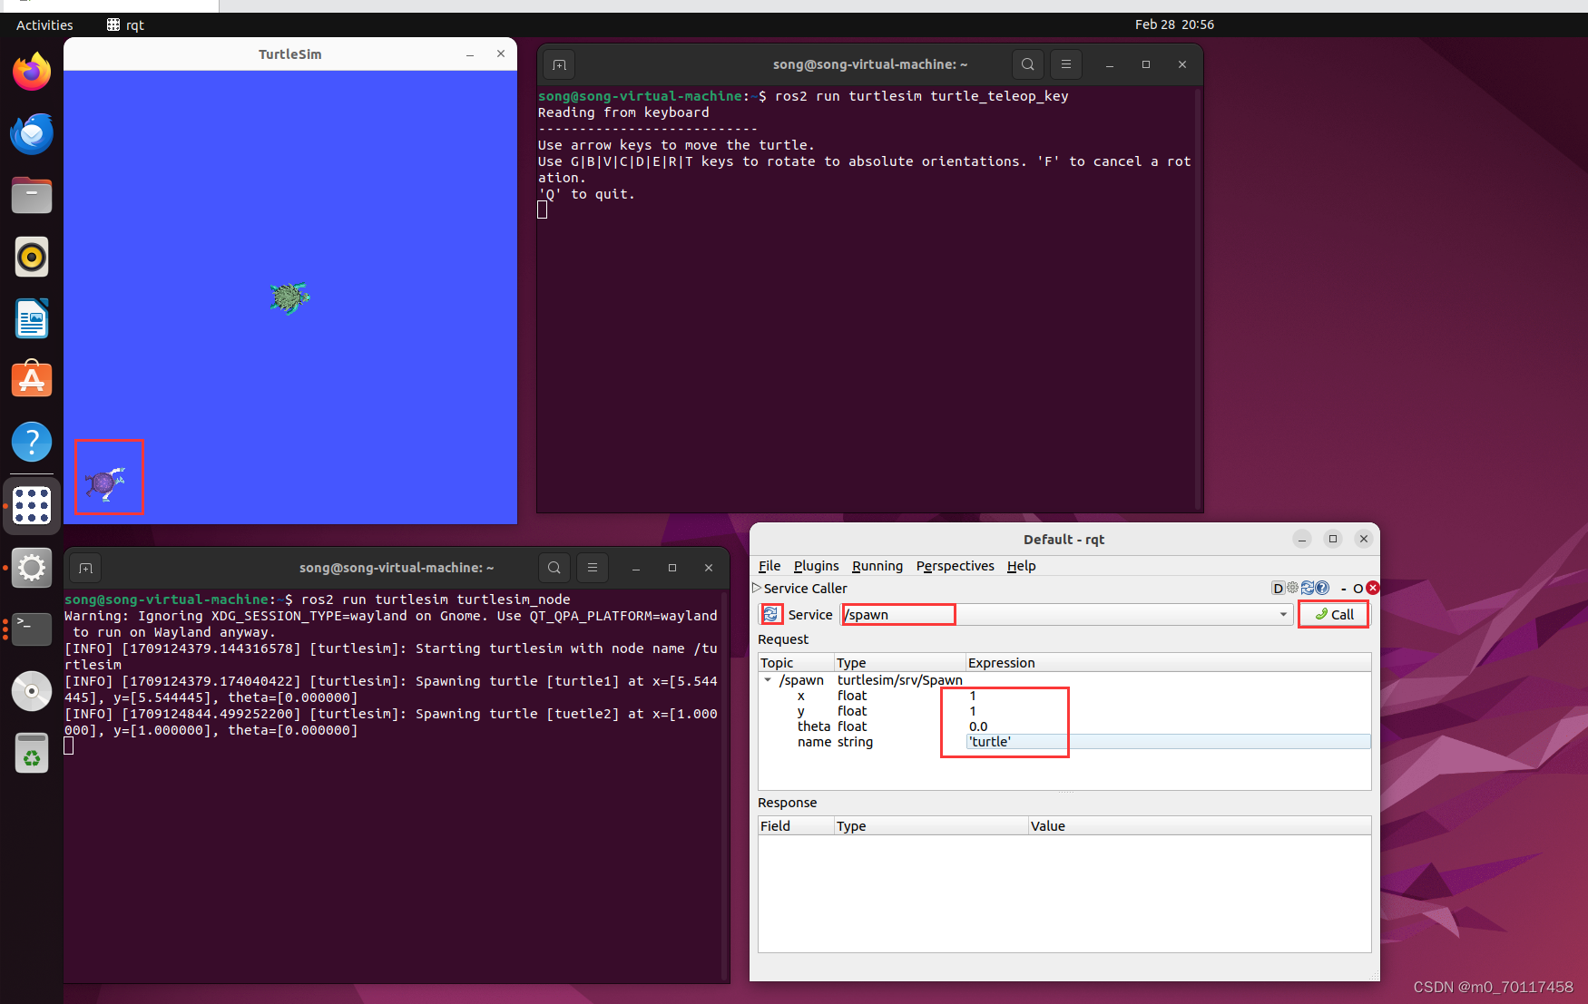Open the Service dropdown list
The width and height of the screenshot is (1588, 1004).
tap(1282, 614)
